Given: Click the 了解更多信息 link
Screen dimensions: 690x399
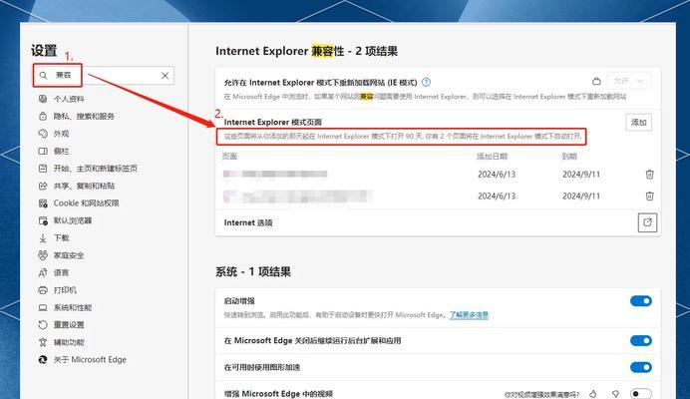Looking at the screenshot, I should 469,315.
